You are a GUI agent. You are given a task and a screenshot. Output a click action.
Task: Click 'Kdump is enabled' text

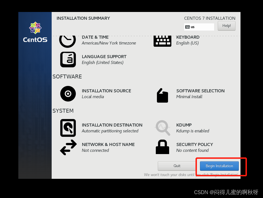(193, 131)
